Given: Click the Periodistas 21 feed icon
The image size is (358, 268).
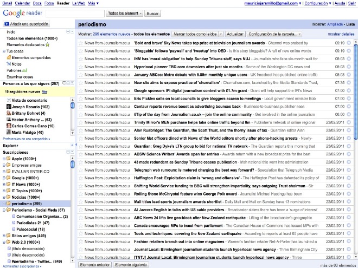Looking at the screenshot, I should tap(14, 223).
